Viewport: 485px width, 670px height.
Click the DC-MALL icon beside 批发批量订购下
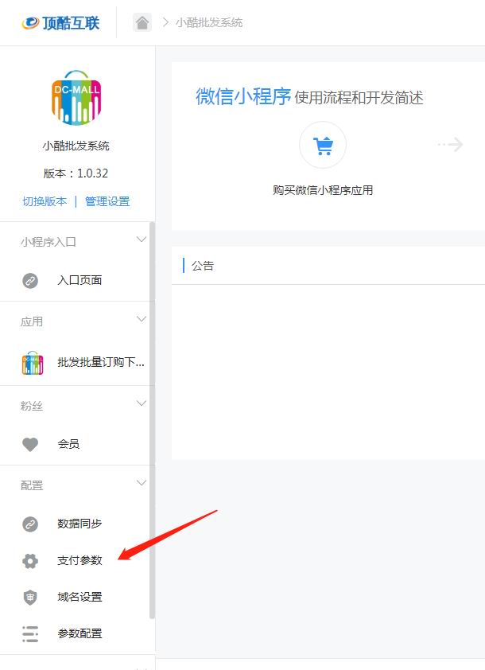[33, 363]
